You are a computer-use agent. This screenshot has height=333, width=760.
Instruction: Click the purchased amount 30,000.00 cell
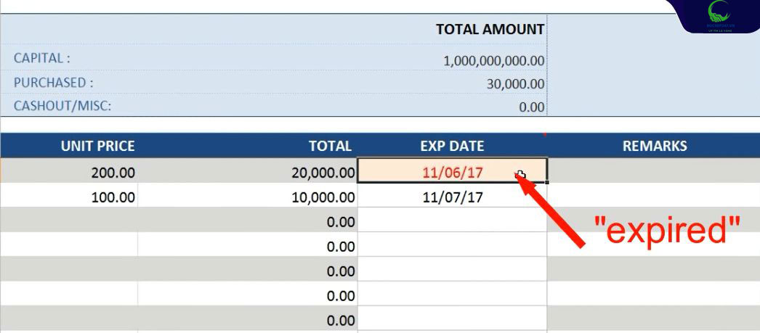(x=515, y=84)
